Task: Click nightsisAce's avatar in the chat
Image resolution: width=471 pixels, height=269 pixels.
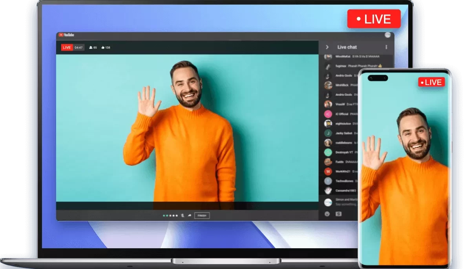Action: tap(328, 124)
